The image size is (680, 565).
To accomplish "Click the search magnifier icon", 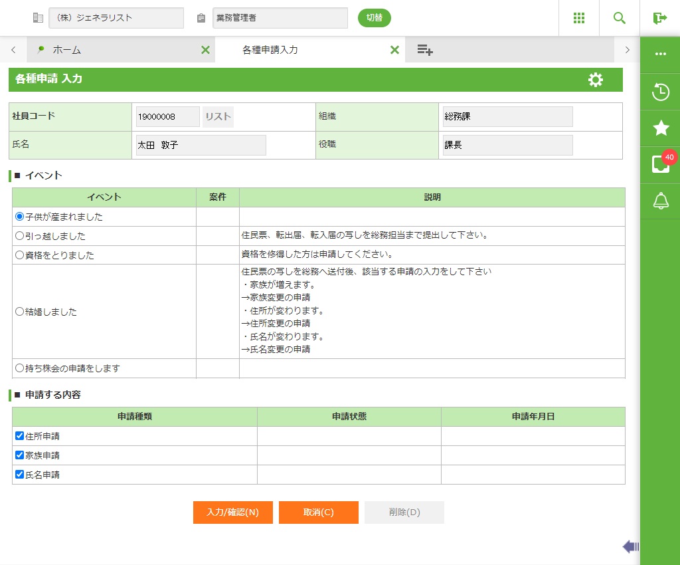I will (619, 18).
